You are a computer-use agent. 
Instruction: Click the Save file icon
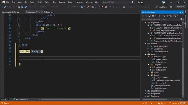tap(22, 7)
